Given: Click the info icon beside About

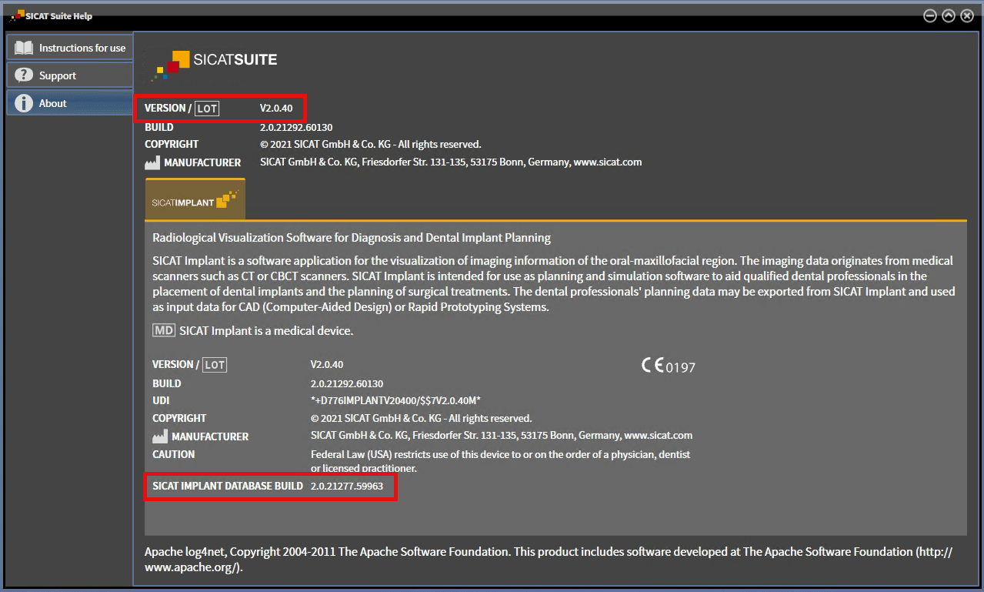Looking at the screenshot, I should pyautogui.click(x=24, y=103).
